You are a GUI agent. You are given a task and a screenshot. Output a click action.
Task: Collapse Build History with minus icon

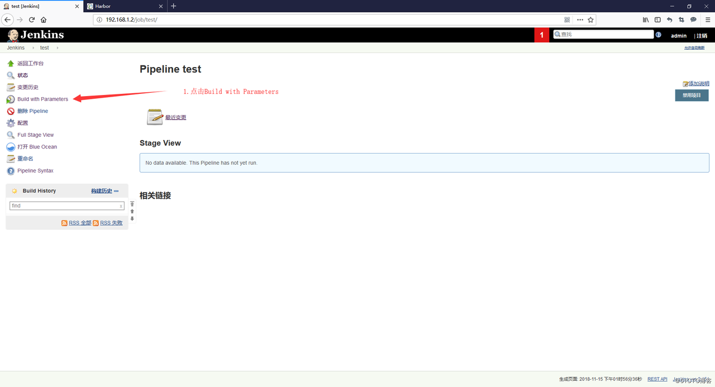point(116,191)
